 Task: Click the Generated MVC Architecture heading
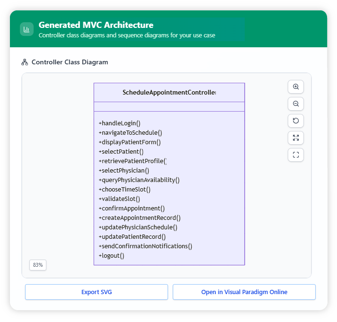pyautogui.click(x=96, y=25)
